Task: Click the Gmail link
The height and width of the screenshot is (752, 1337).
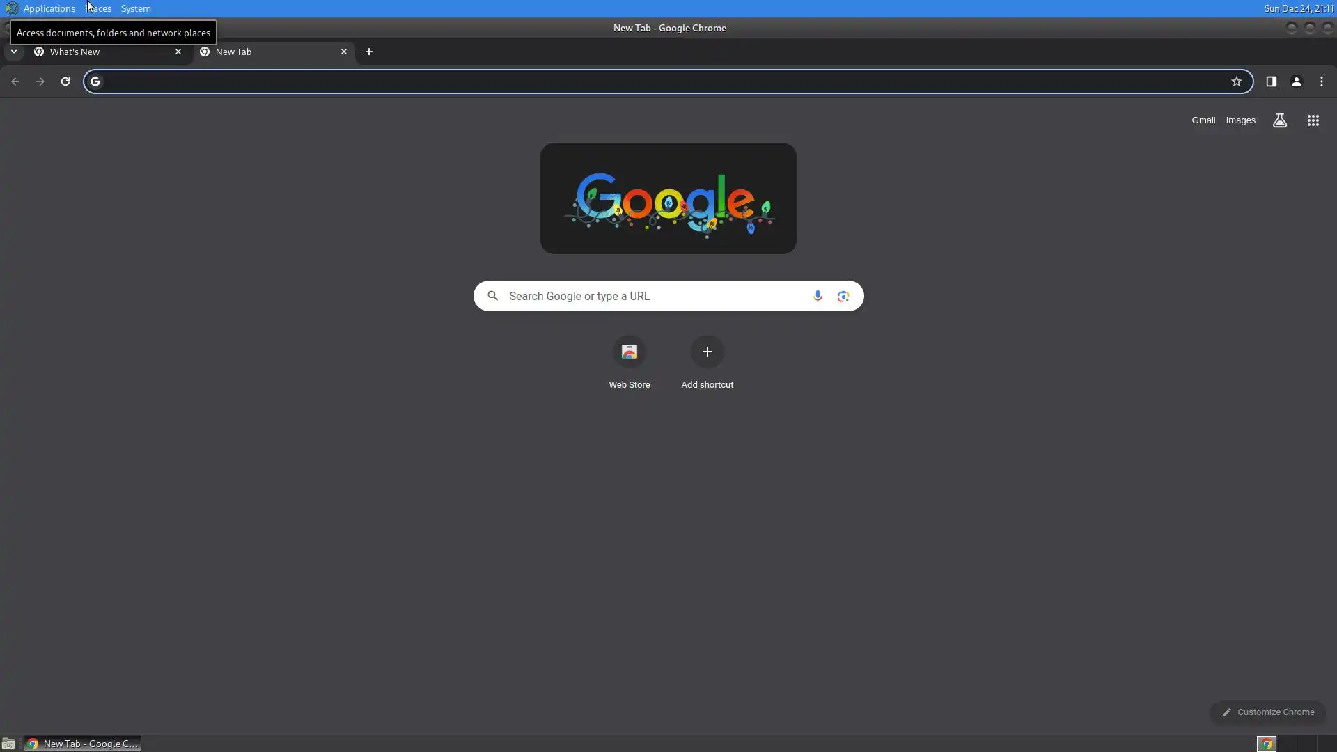Action: click(1203, 120)
